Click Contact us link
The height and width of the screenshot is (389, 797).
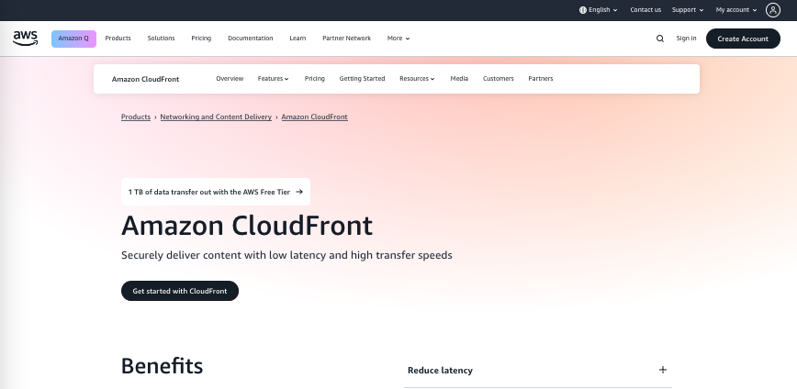click(645, 10)
